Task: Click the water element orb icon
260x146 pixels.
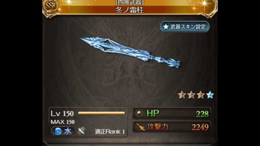Action: click(x=58, y=131)
